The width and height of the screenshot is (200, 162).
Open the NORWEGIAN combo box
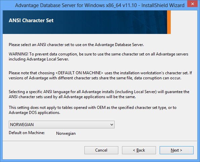point(62,125)
